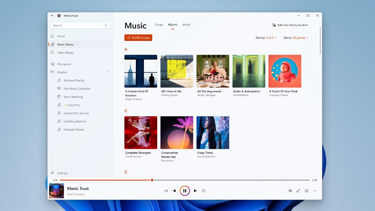Click the back arrow at the top left
Screen dimensions: 375x211
pos(52,15)
